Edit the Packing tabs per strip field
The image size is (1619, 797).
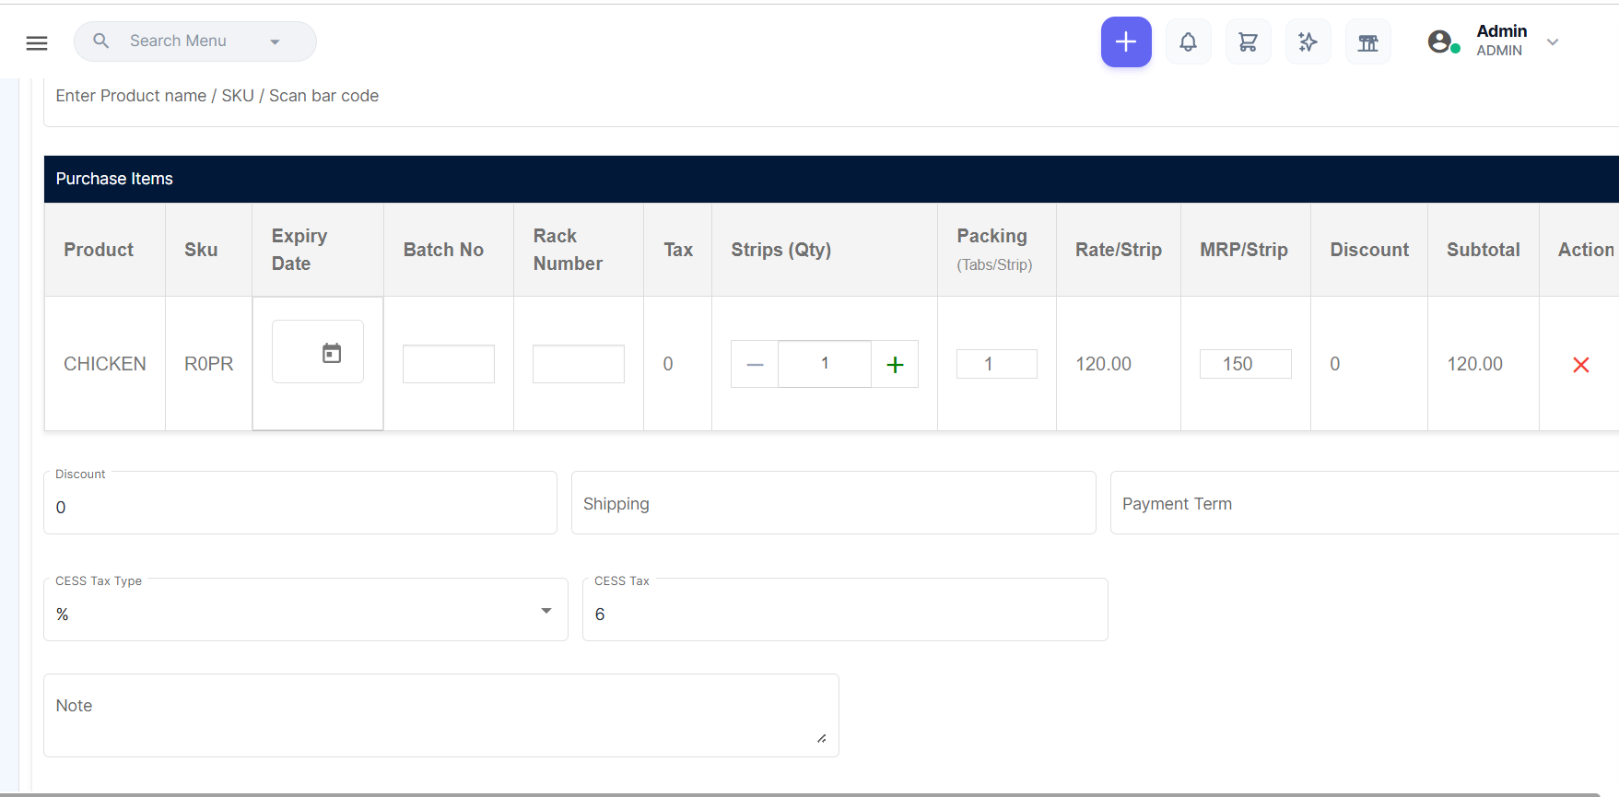pyautogui.click(x=997, y=364)
